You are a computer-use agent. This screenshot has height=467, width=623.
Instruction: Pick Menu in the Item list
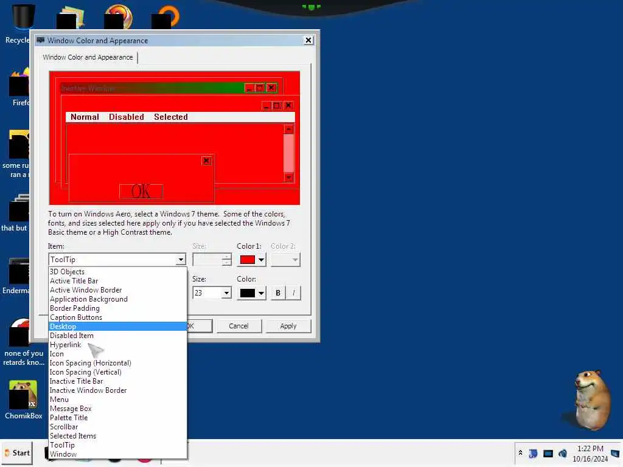(117, 400)
